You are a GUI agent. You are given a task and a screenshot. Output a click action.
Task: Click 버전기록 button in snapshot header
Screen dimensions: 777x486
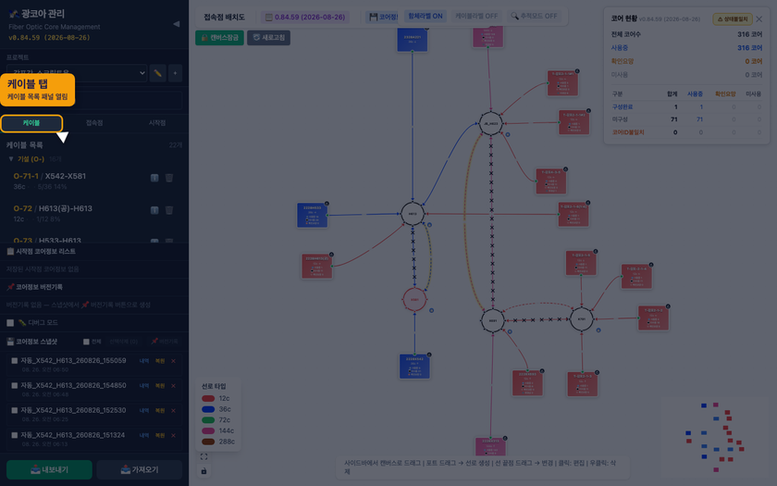point(165,342)
